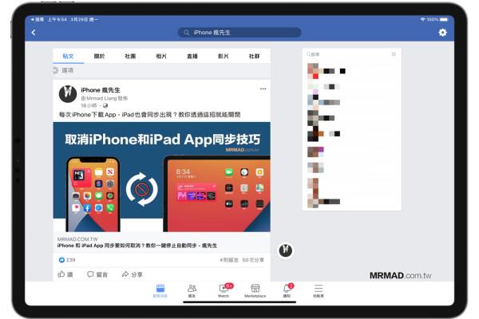Click the search field showing iPhone 瘋先生
479x319 pixels.
pos(239,33)
